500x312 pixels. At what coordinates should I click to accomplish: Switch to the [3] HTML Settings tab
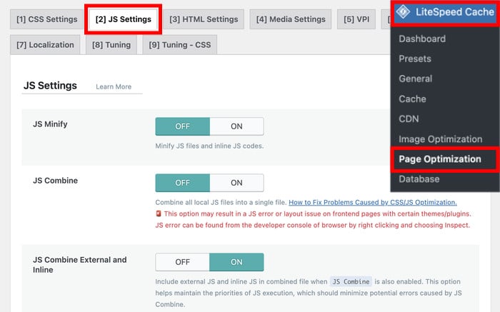[x=204, y=19]
